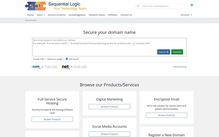
Task: Open the shopping cart icon
Action: (x=190, y=6)
